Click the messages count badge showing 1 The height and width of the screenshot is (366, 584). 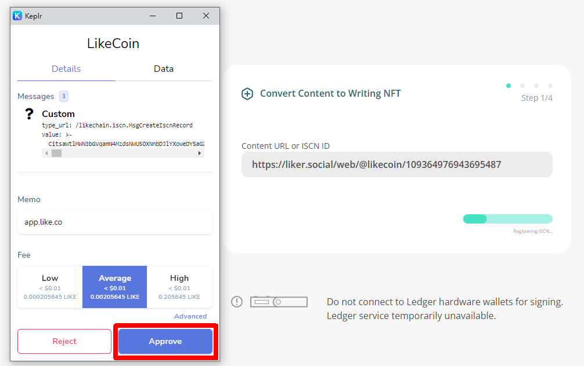[x=64, y=96]
